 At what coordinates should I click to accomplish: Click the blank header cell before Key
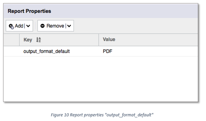[x=12, y=40]
